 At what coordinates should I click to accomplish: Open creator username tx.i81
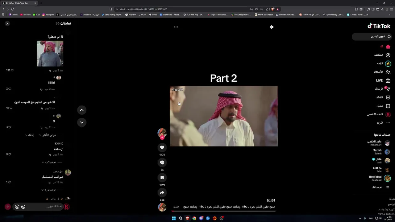coord(271,200)
